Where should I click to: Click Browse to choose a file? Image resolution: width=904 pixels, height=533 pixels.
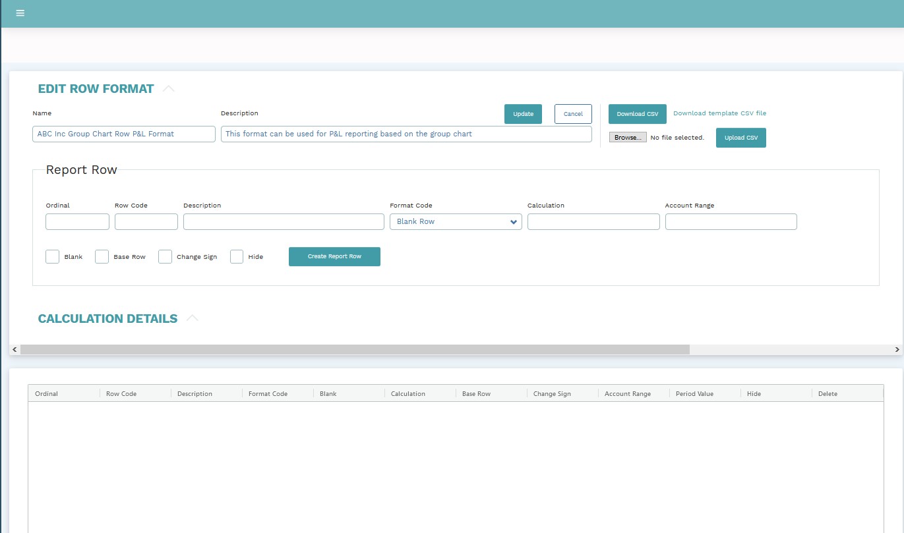coord(627,138)
